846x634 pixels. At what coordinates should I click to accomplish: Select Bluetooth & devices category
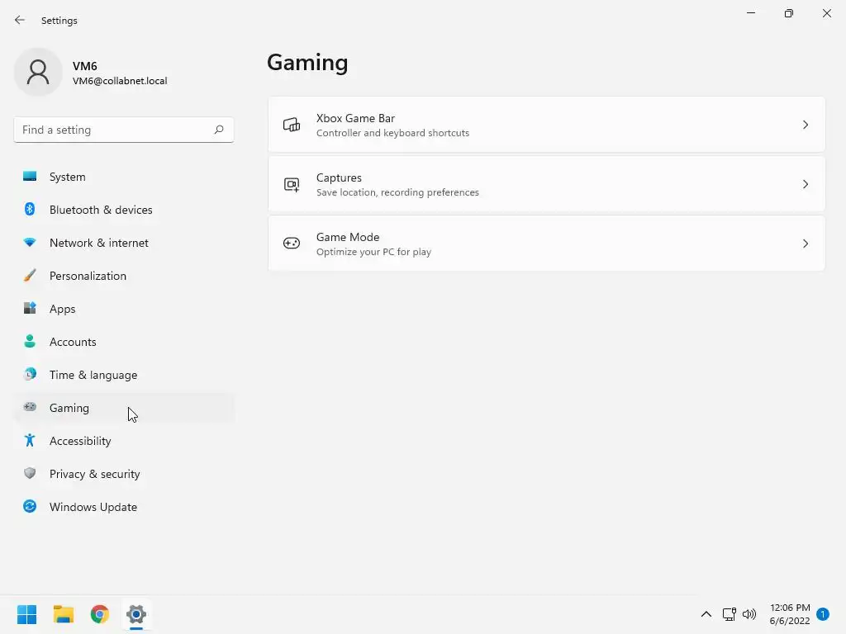(x=124, y=210)
